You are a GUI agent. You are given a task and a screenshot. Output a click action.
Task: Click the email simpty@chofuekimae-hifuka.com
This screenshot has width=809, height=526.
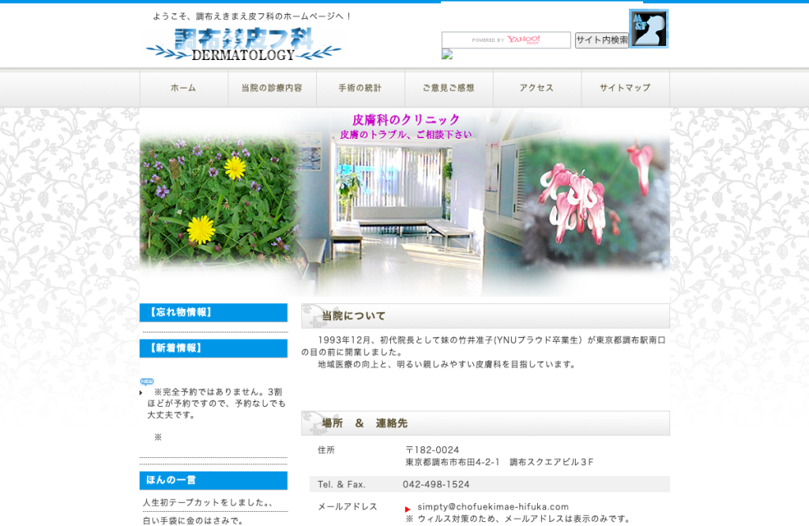coord(493,507)
